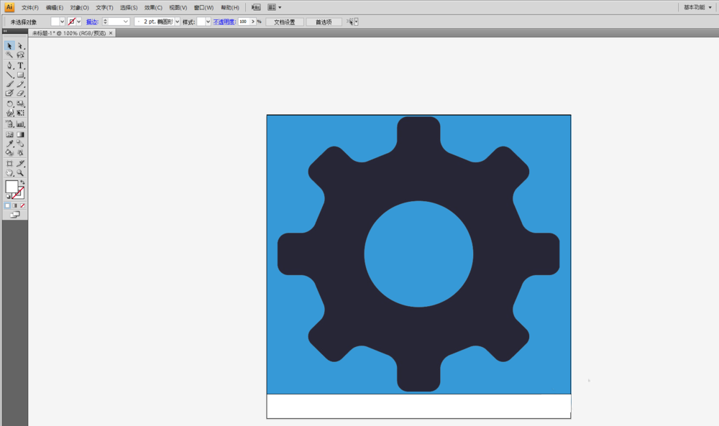Select the Direct Selection tool
The height and width of the screenshot is (426, 719).
tap(21, 46)
